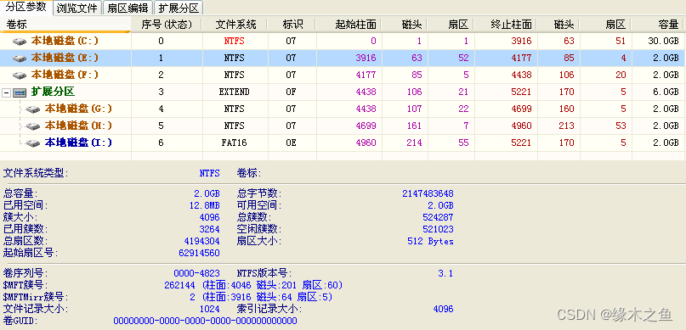Open the 浏览文件 tab

click(78, 8)
